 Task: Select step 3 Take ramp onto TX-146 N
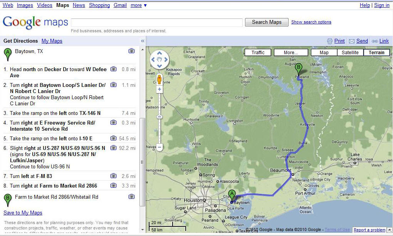(69, 113)
